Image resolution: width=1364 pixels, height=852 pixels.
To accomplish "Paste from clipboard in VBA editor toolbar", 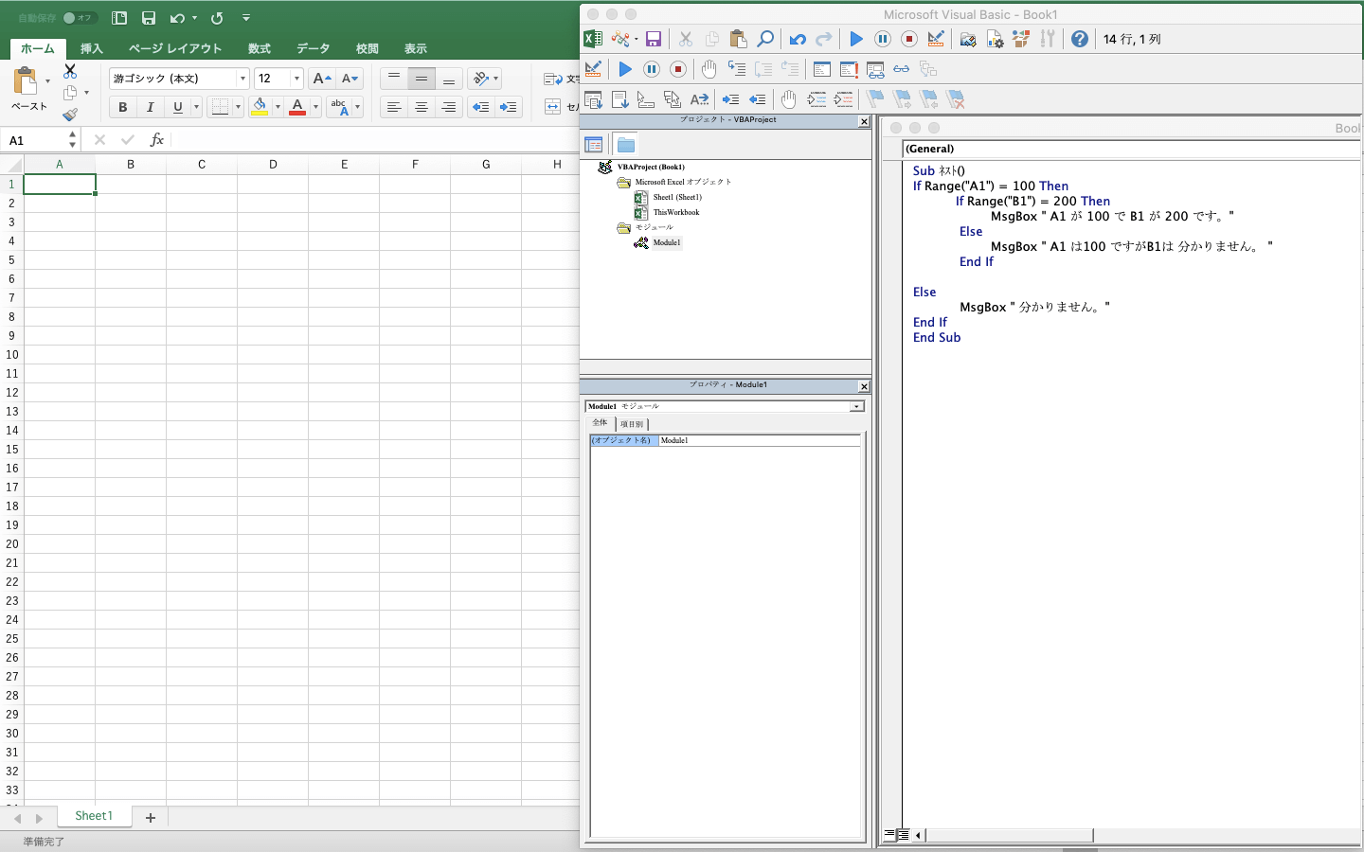I will pos(739,39).
